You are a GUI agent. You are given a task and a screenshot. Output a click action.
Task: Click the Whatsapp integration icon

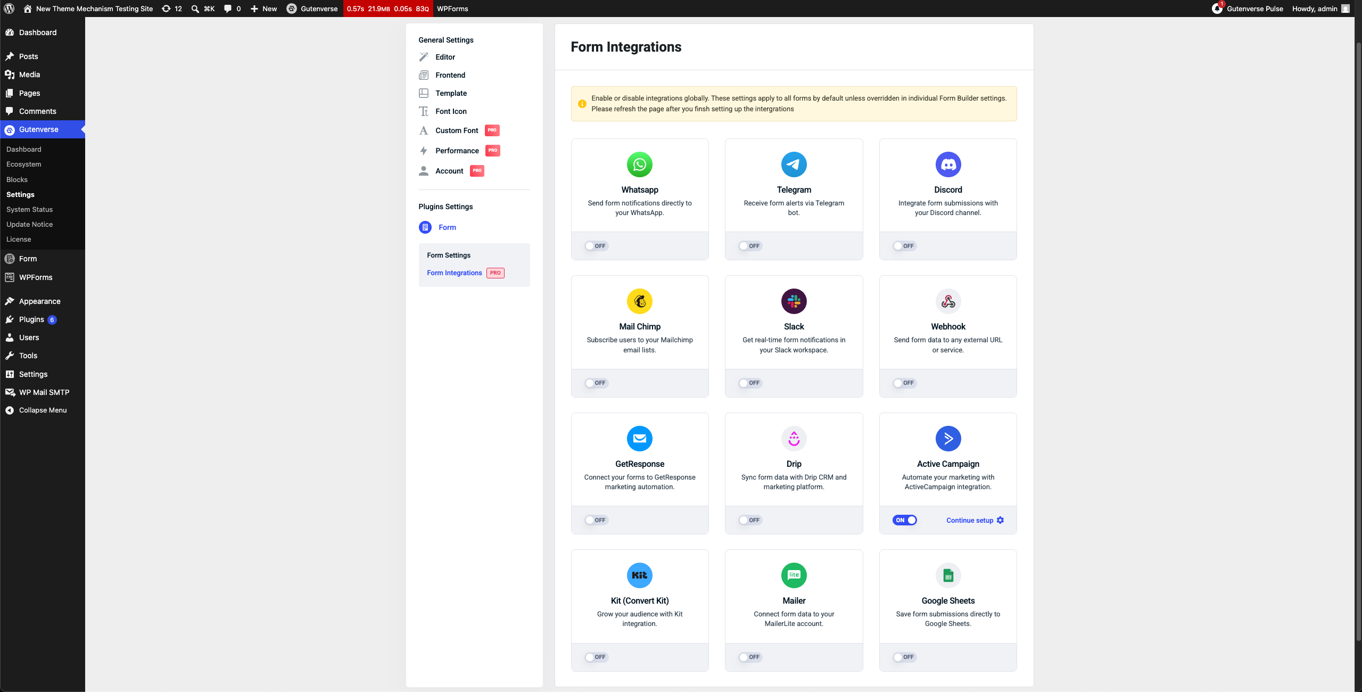click(640, 164)
